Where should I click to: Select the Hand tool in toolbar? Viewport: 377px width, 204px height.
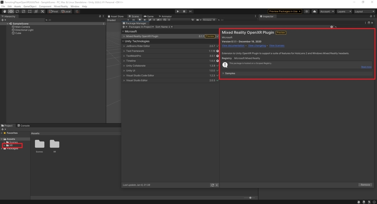click(x=5, y=11)
